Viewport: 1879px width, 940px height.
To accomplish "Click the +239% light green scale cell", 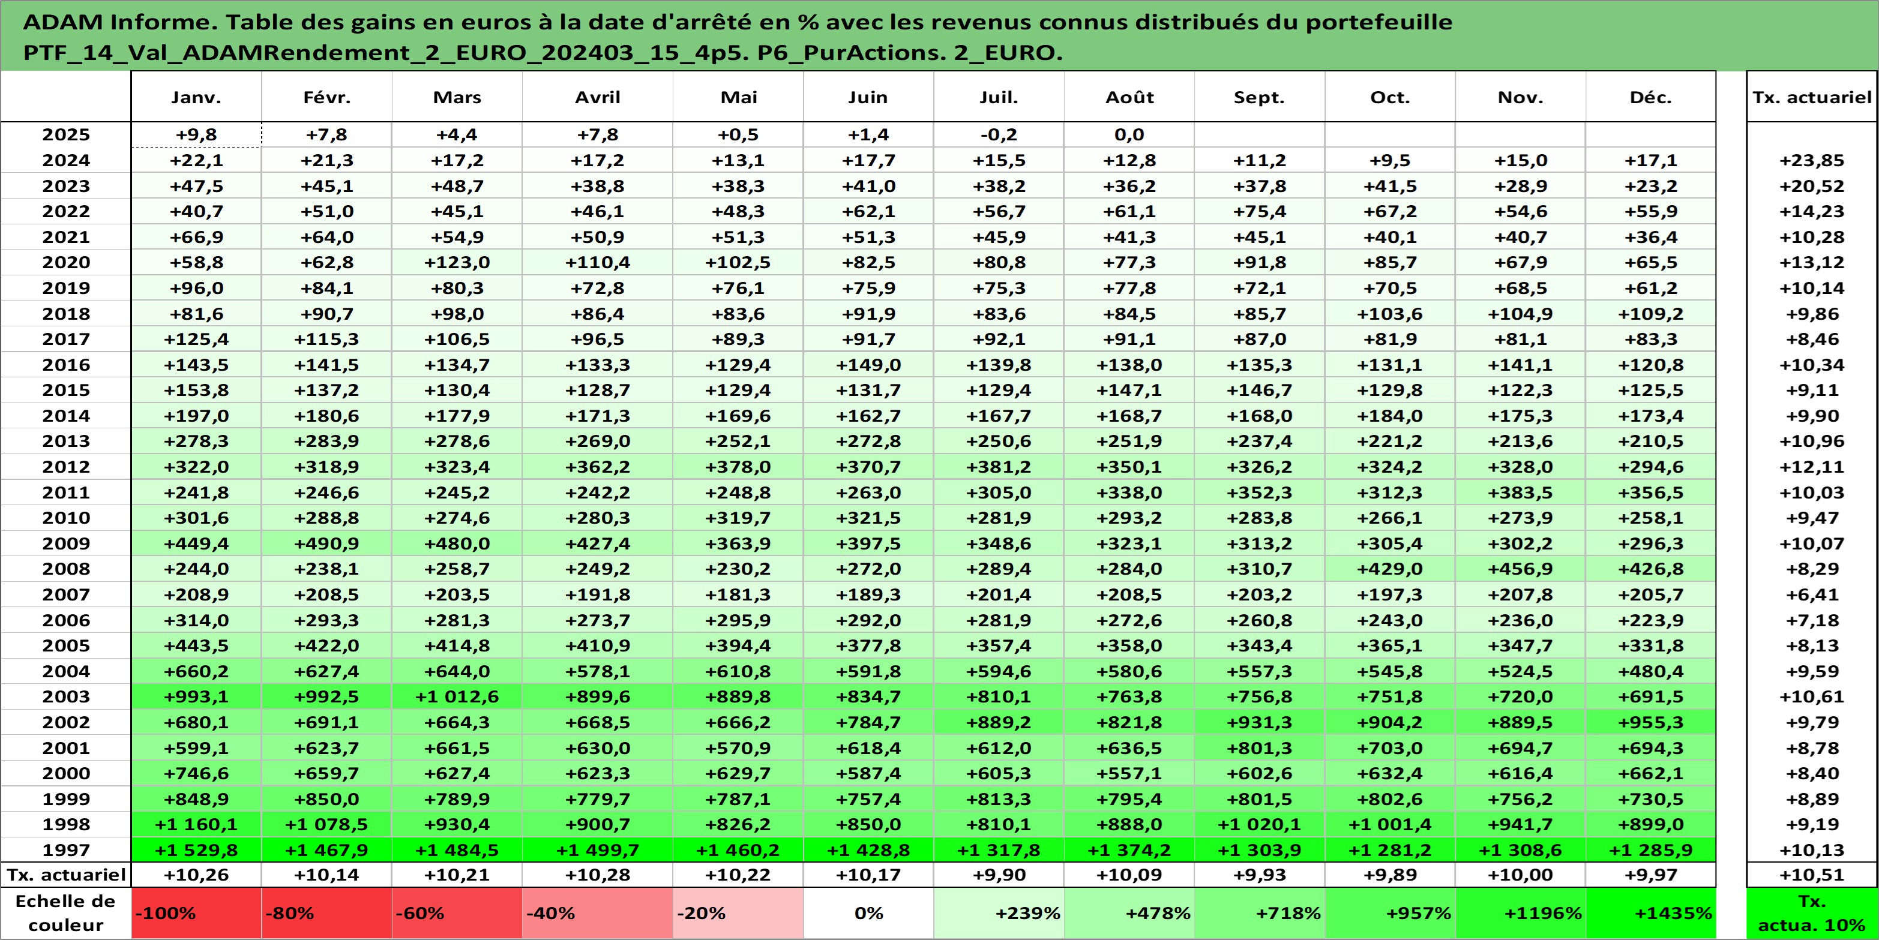I will (x=999, y=913).
